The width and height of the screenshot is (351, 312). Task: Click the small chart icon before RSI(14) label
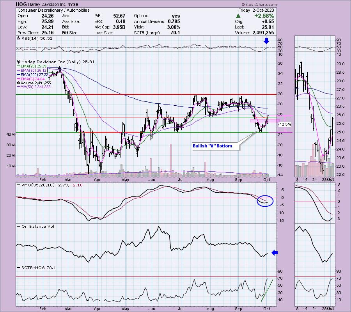pos(18,38)
